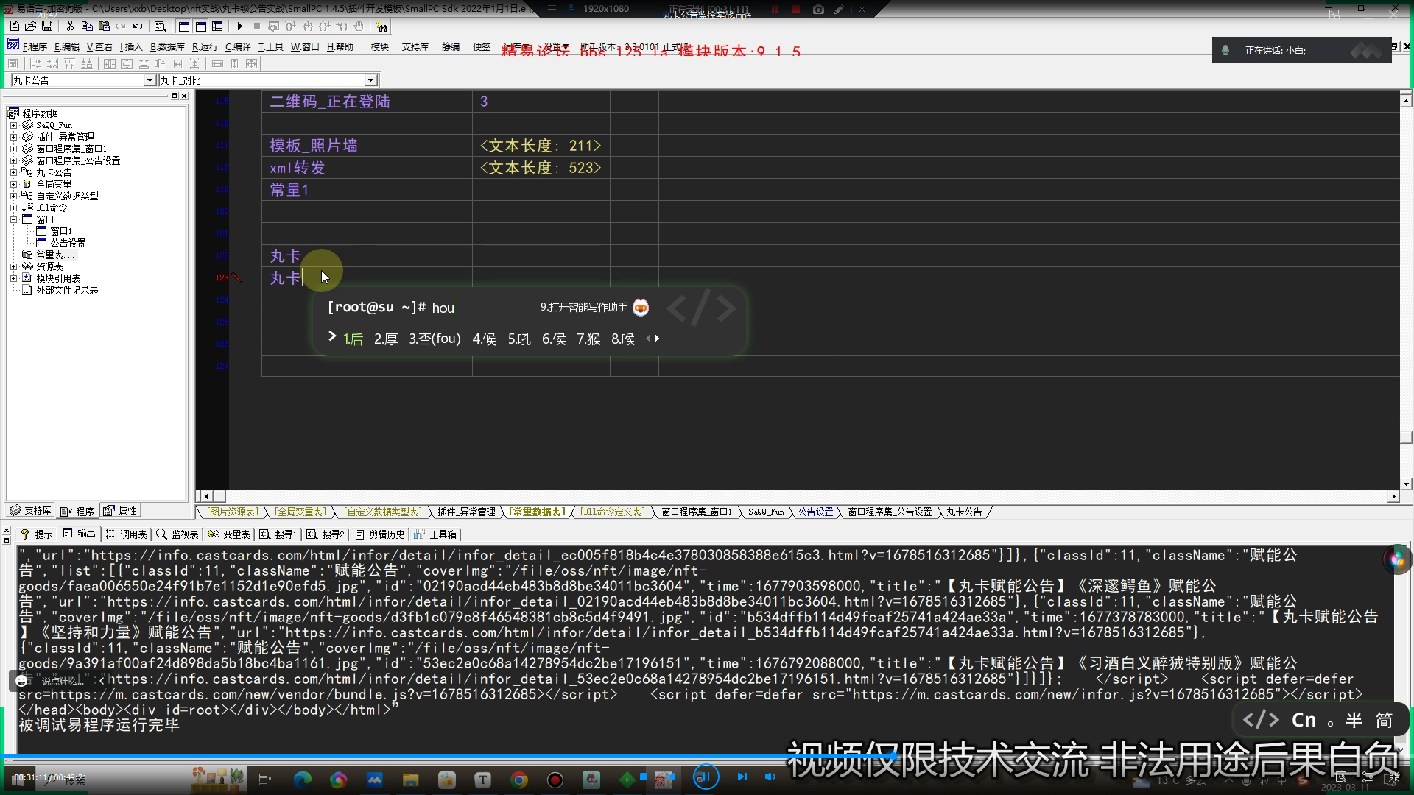Click the Run (play) toolbar icon

tap(239, 26)
